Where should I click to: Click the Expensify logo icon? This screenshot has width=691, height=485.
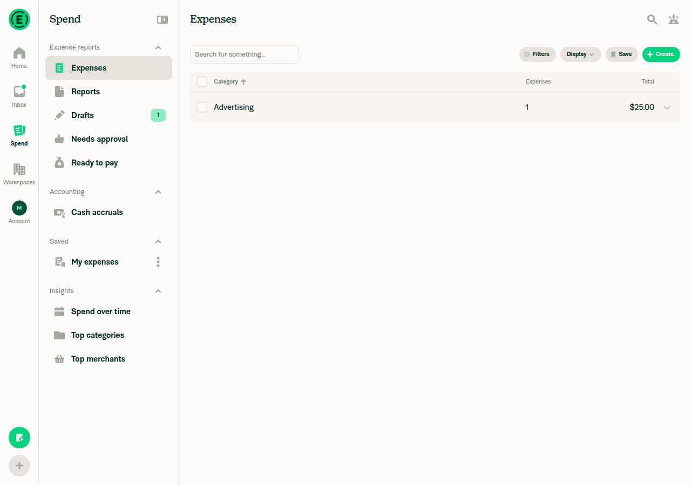pyautogui.click(x=19, y=19)
